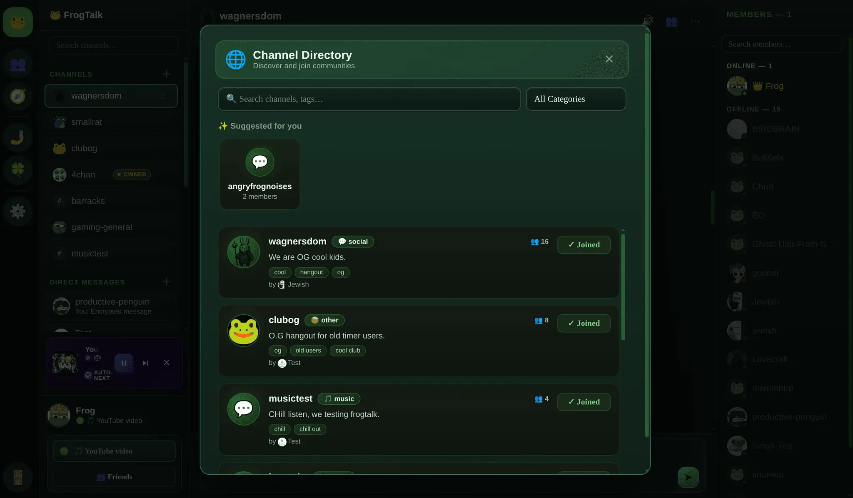Click the clubog frog avatar in the directory
Viewport: 853px width, 498px height.
pos(244,331)
